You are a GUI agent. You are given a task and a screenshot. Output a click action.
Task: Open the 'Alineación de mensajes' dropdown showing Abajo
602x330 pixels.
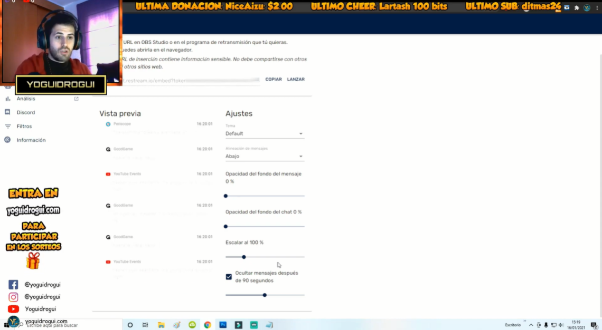[x=264, y=156]
